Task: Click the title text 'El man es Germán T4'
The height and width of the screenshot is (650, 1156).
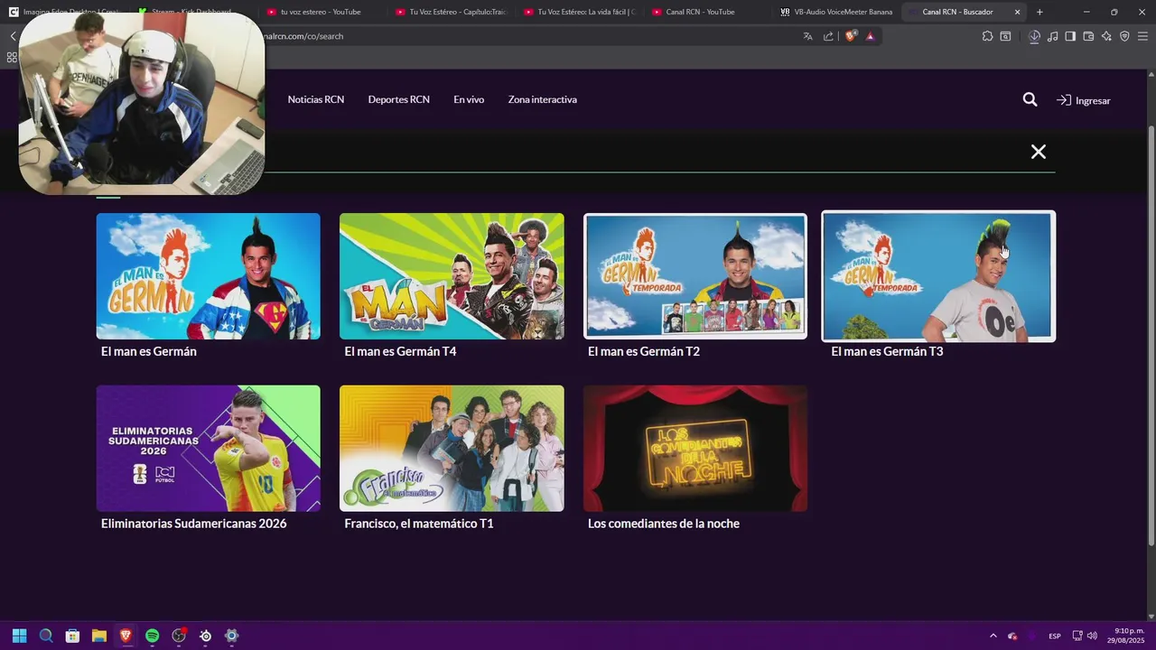Action: (x=400, y=351)
